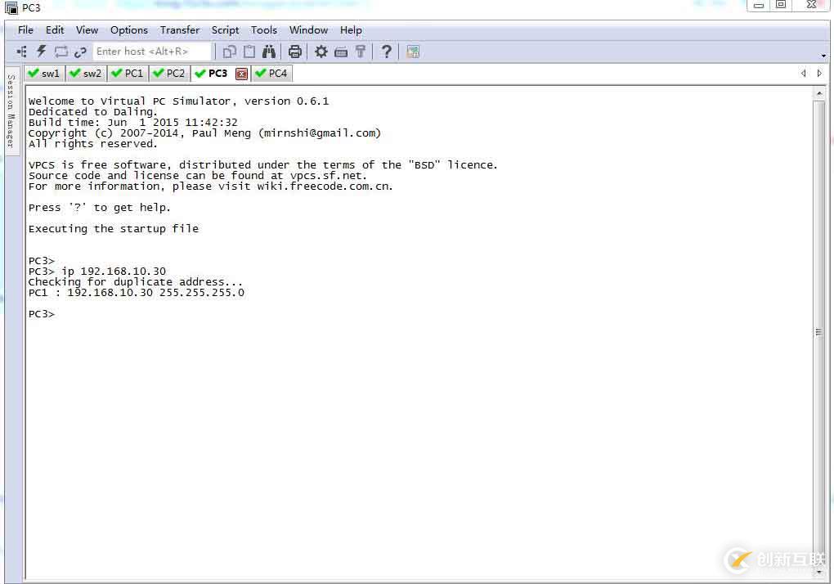Screen dimensions: 834x584
Task: Click the PC3 window title icon
Action: 11,7
